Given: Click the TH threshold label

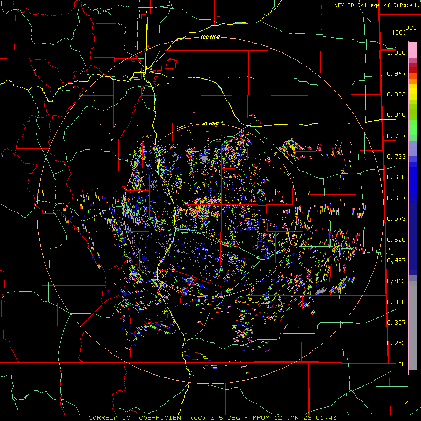Looking at the screenshot, I should coord(402,364).
